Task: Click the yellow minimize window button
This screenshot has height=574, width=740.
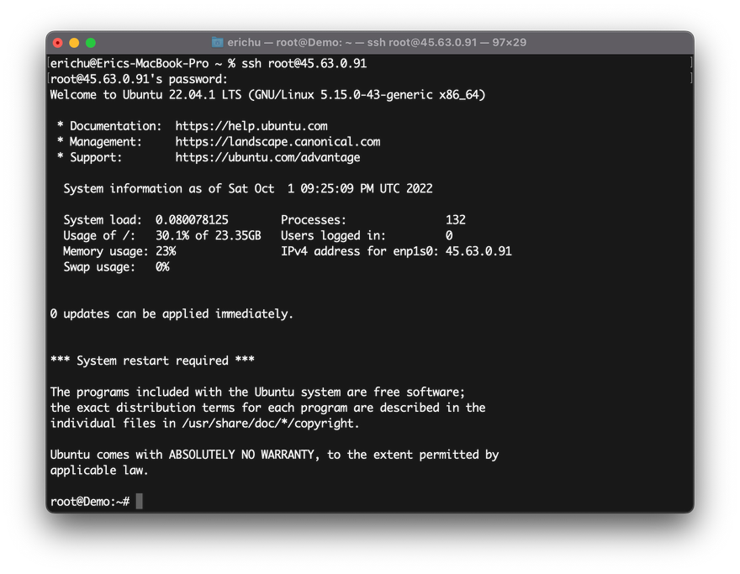Action: click(x=74, y=43)
